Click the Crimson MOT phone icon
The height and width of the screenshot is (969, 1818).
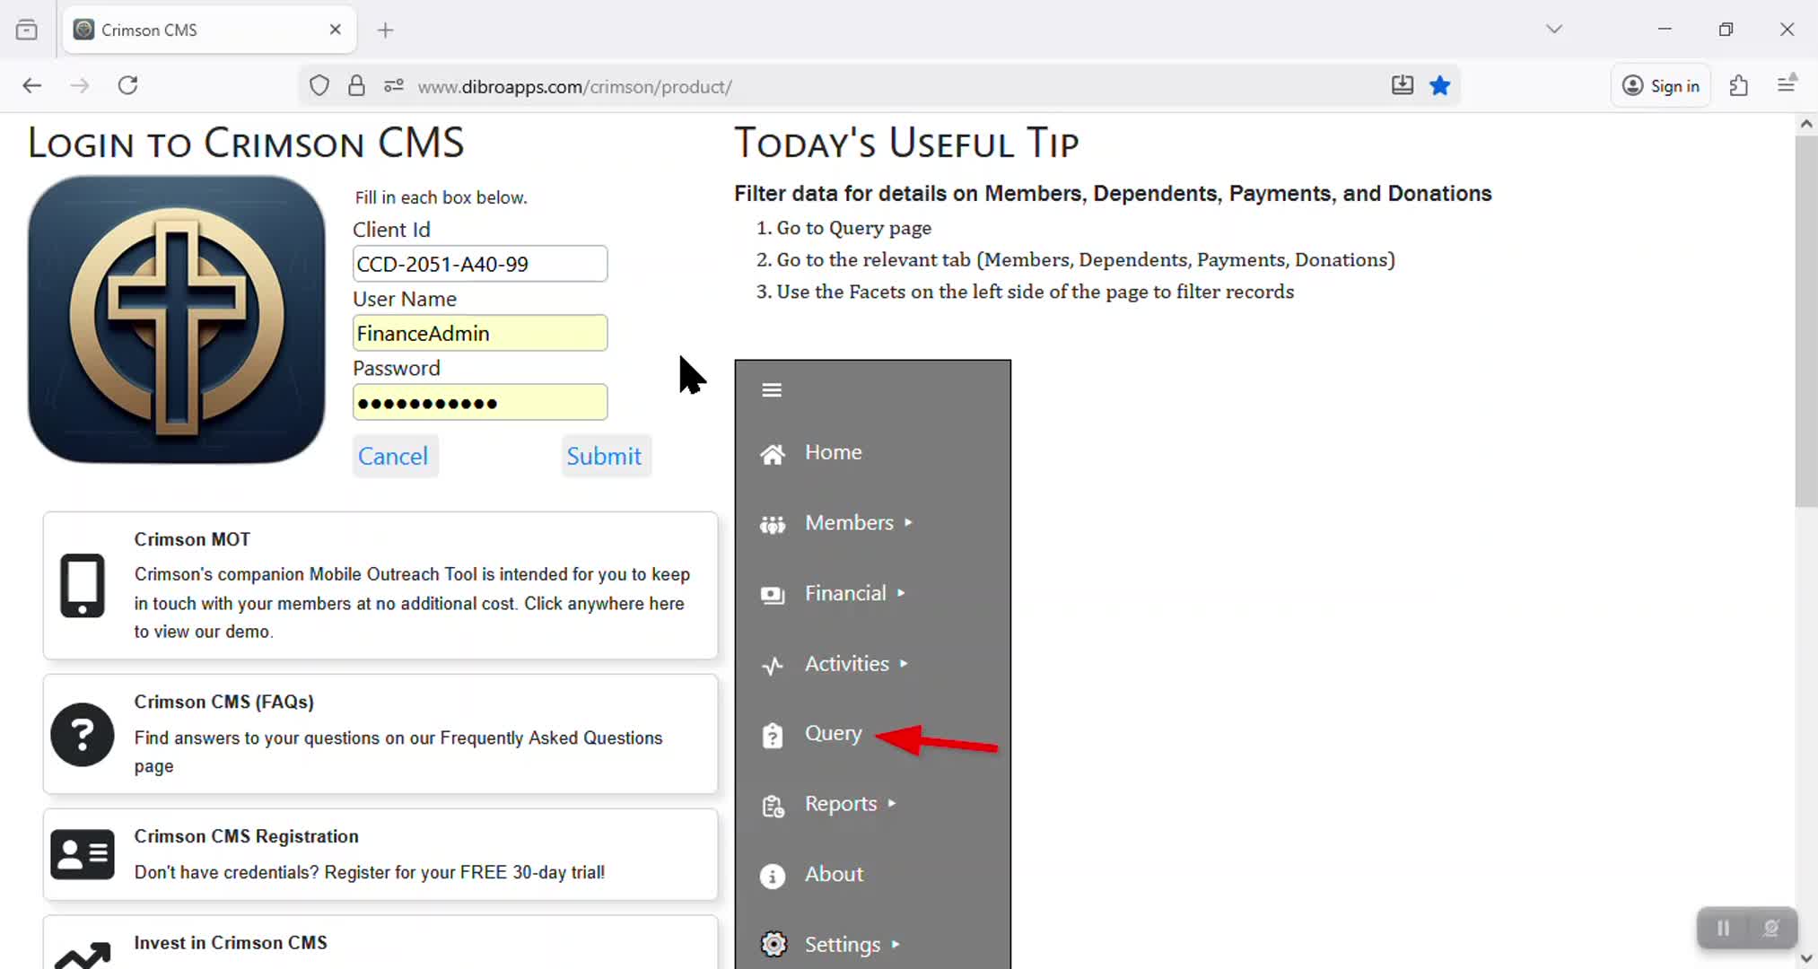83,586
